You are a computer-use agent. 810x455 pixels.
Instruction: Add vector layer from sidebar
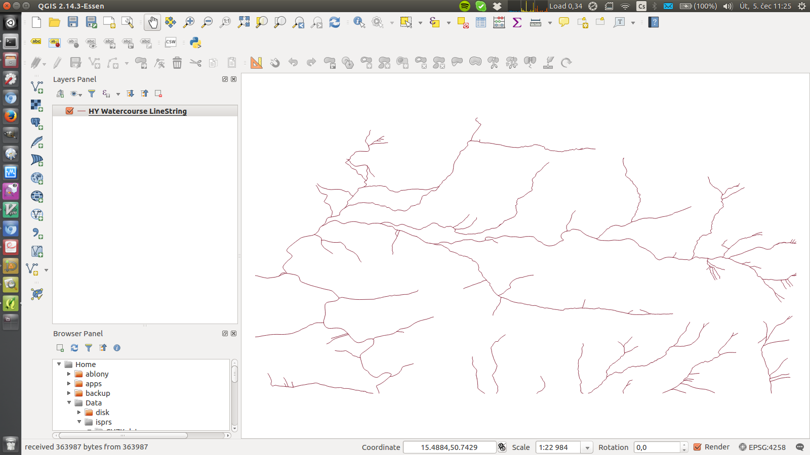(x=37, y=87)
